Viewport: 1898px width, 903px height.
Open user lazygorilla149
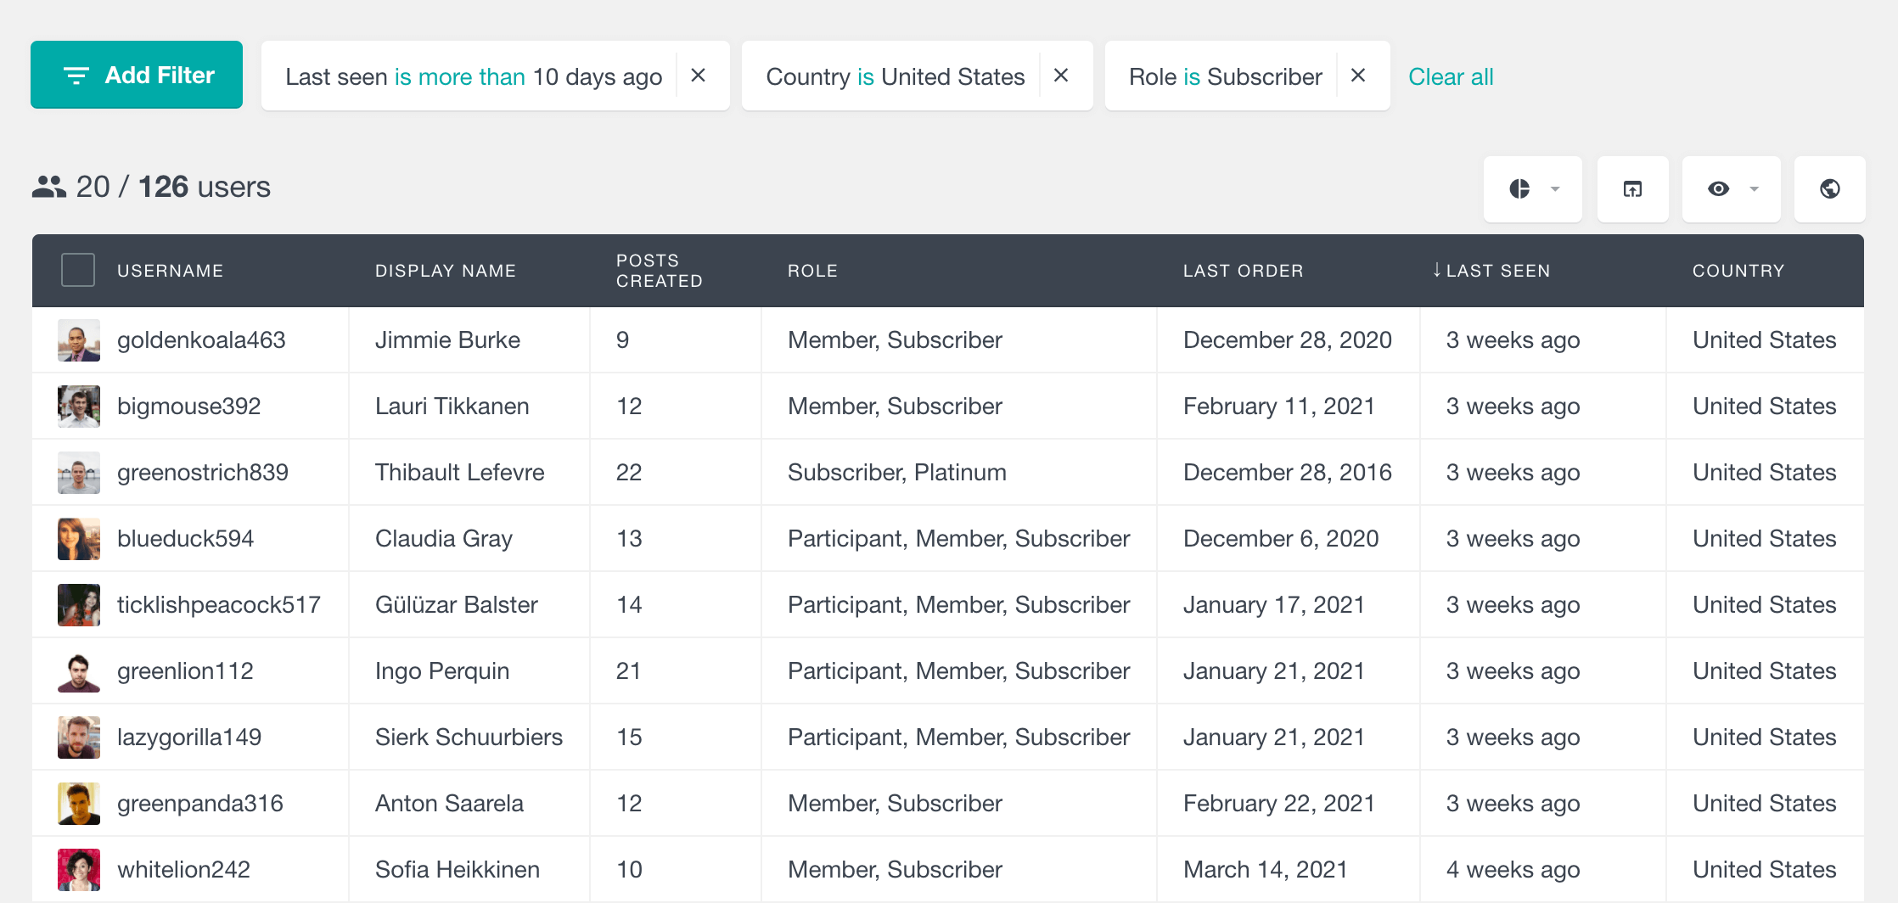[189, 738]
